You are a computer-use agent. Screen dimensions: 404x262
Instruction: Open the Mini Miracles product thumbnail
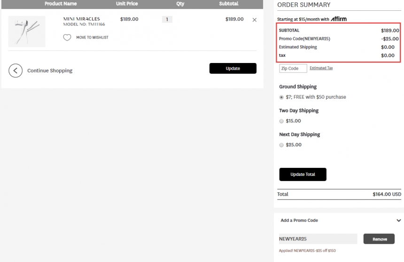click(x=27, y=31)
